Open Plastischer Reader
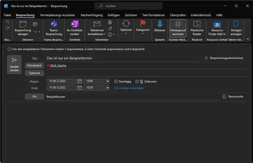Screen dimensions: 253x163 coord(196,25)
